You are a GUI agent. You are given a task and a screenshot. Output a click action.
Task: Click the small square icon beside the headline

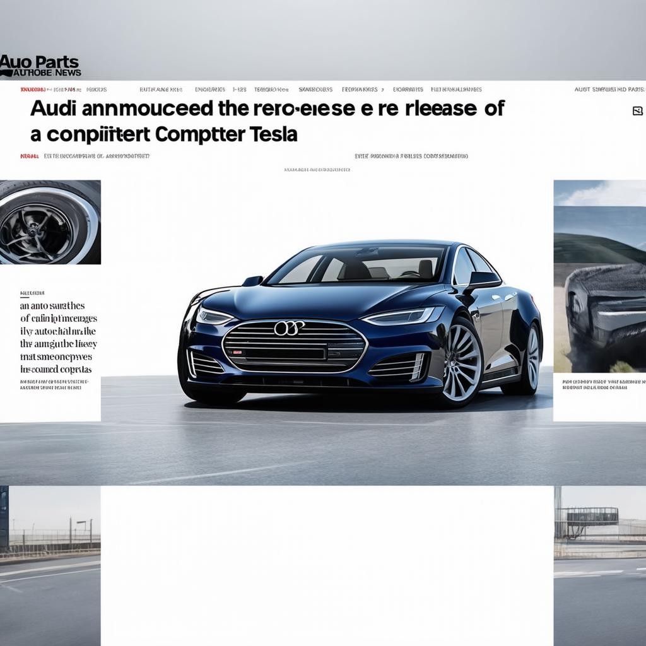pyautogui.click(x=637, y=111)
